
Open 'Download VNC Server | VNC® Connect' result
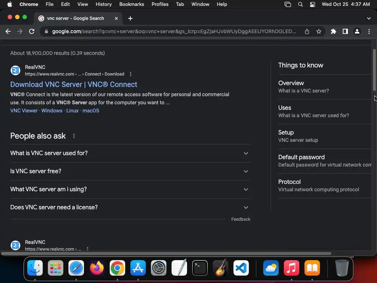click(x=74, y=84)
